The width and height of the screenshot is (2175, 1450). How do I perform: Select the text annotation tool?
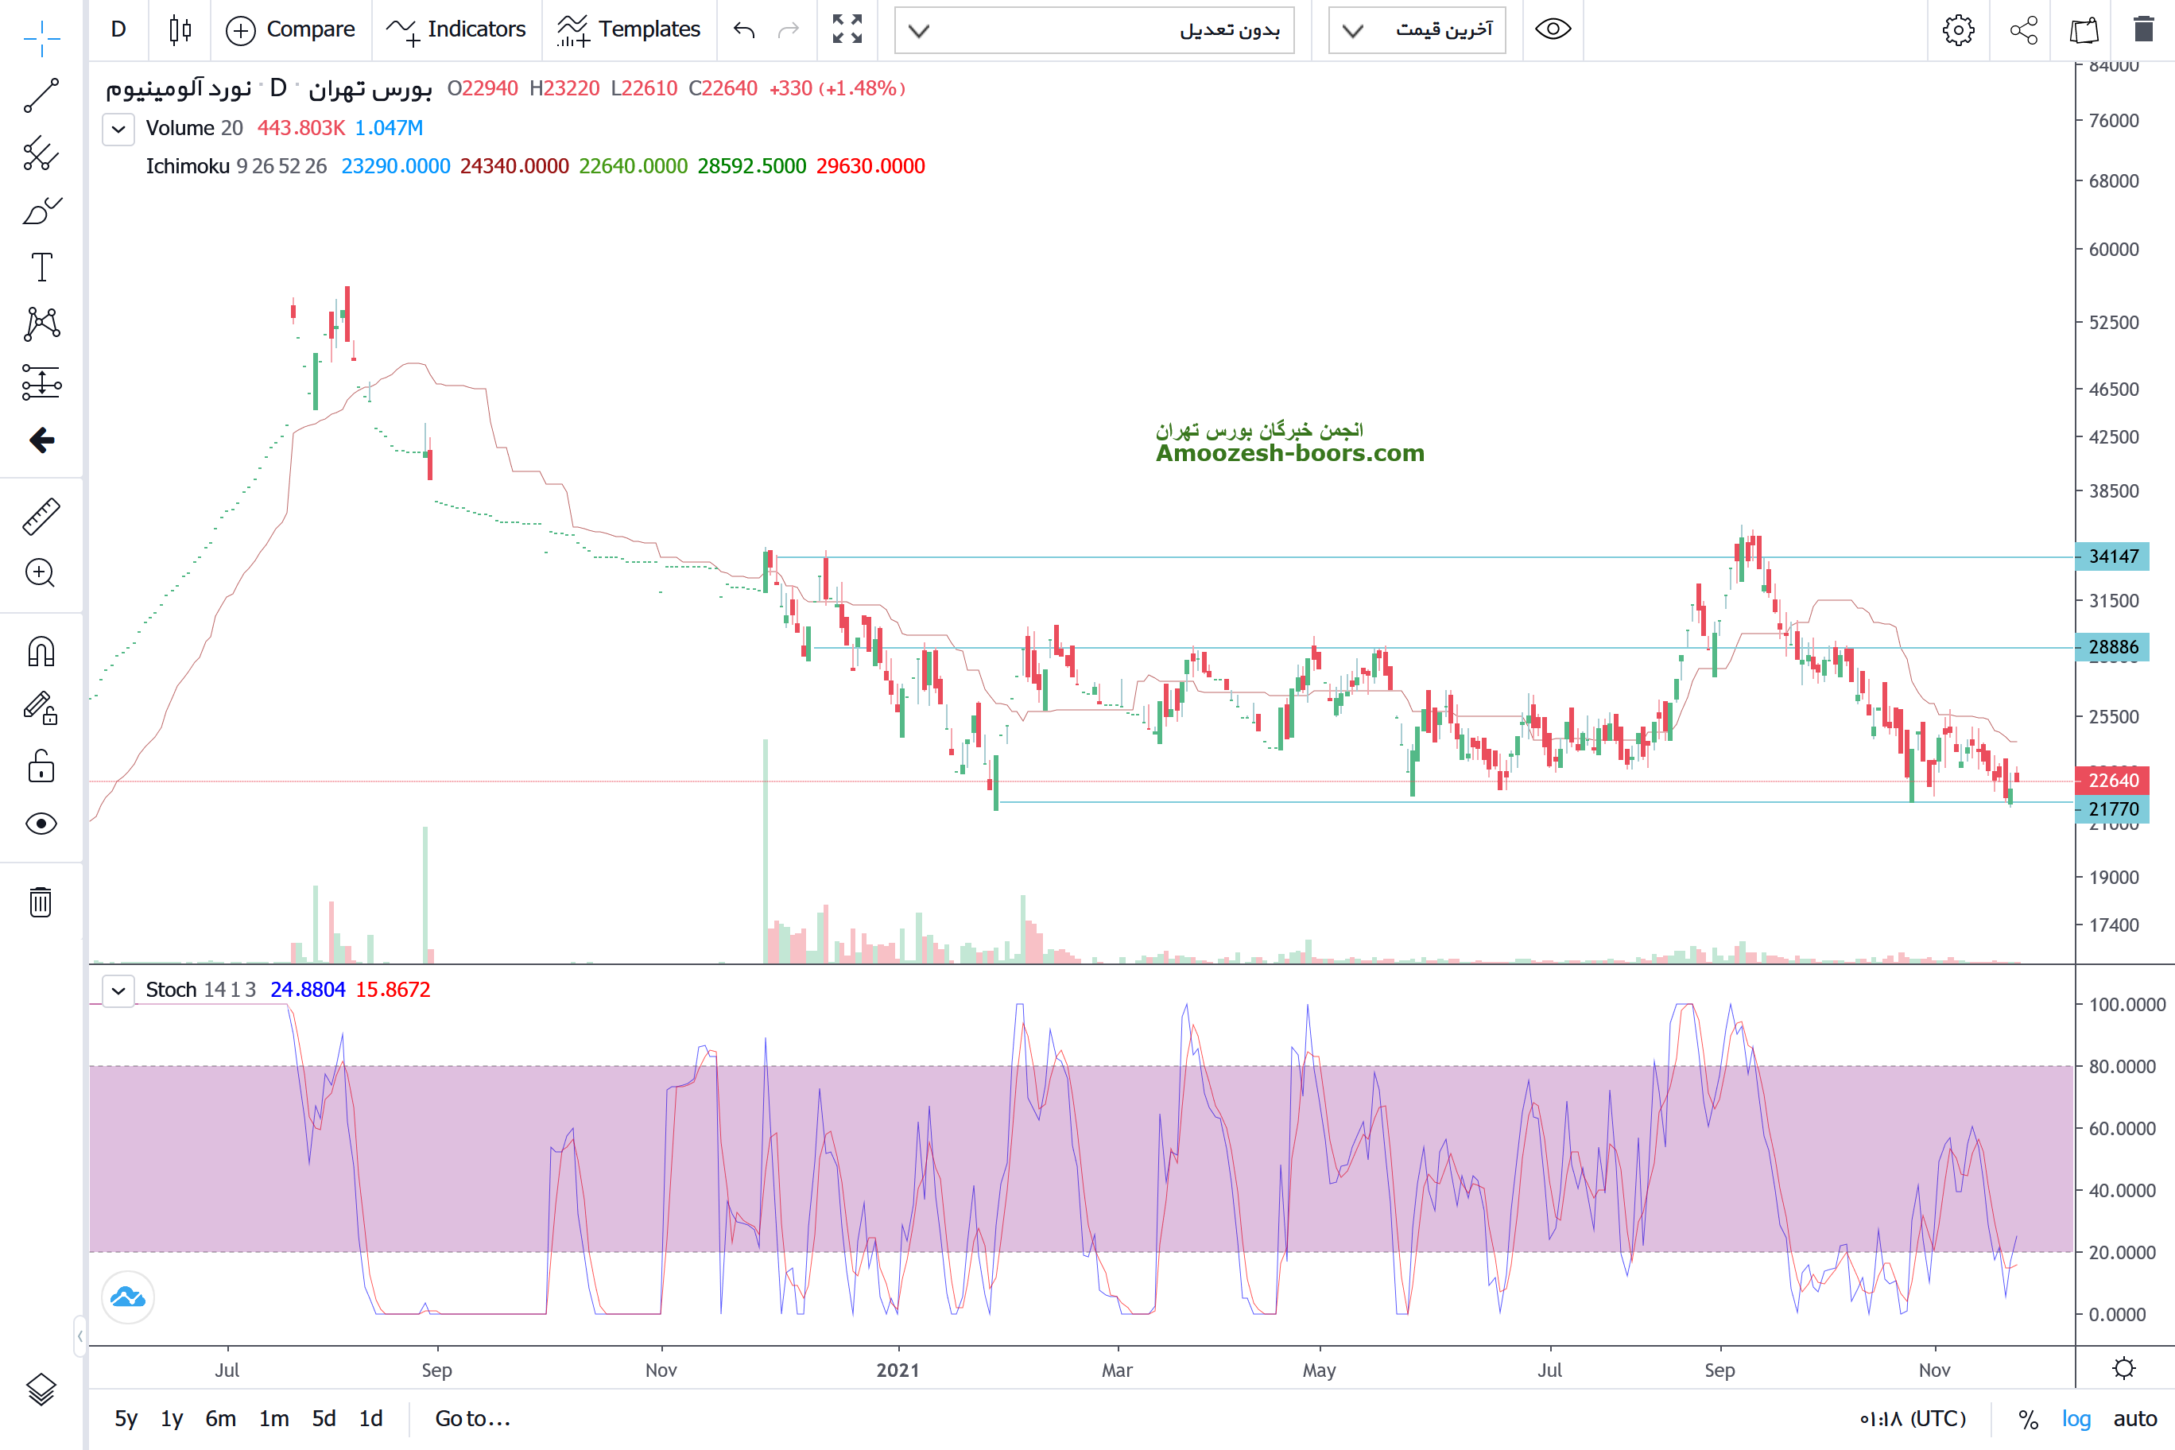click(41, 267)
